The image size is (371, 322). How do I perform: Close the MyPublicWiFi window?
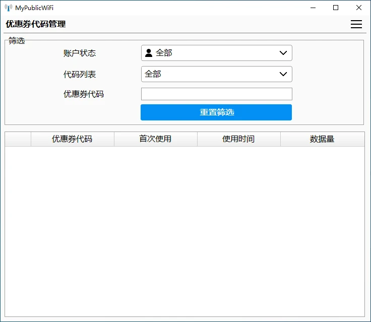coord(359,8)
